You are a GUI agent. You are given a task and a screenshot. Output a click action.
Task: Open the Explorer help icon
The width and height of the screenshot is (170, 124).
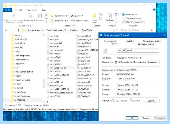pos(154,10)
